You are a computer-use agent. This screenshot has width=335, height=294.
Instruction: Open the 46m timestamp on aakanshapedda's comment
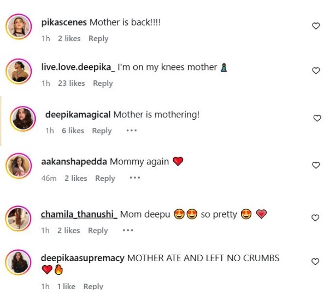point(49,178)
